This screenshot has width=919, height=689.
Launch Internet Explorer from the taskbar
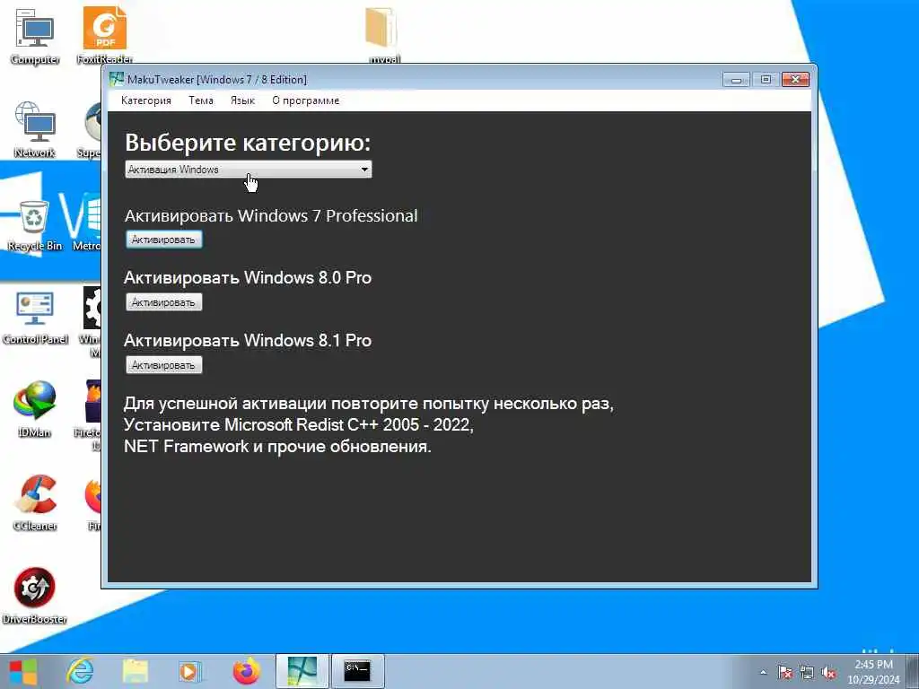click(x=80, y=671)
